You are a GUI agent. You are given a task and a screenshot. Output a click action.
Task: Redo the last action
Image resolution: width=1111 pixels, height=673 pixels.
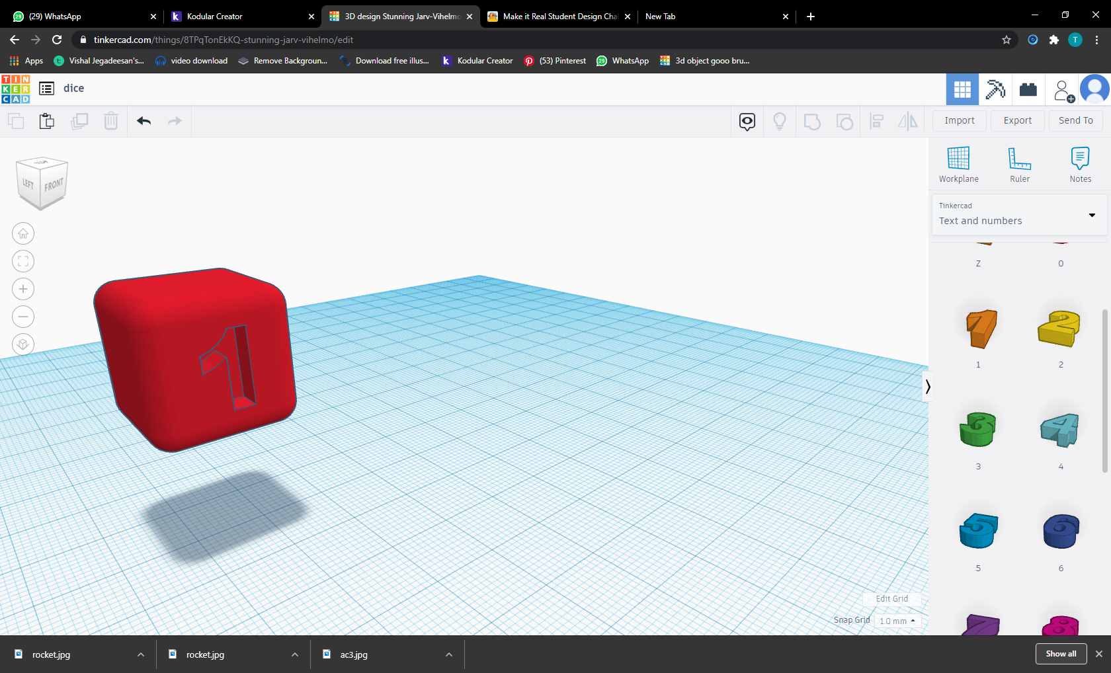click(x=175, y=121)
